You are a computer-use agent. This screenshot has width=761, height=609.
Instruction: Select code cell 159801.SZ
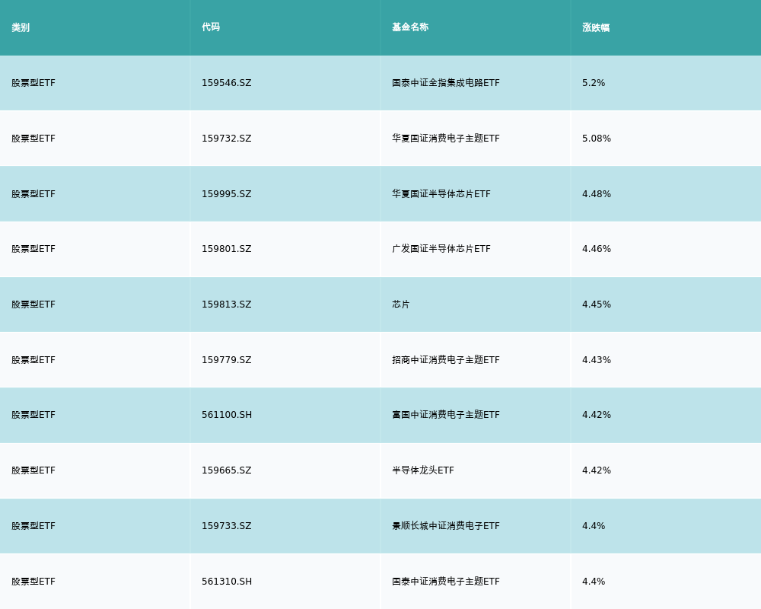tap(227, 249)
